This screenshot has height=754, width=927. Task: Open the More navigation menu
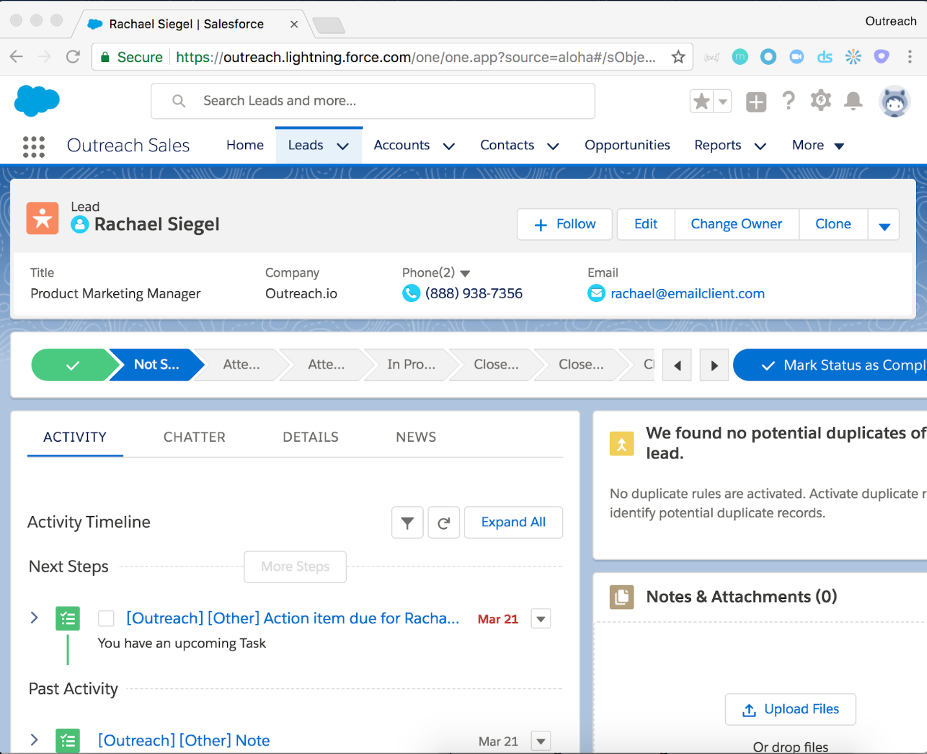tap(818, 145)
